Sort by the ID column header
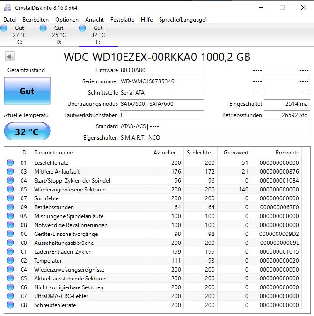This screenshot has width=314, height=316. click(x=23, y=153)
